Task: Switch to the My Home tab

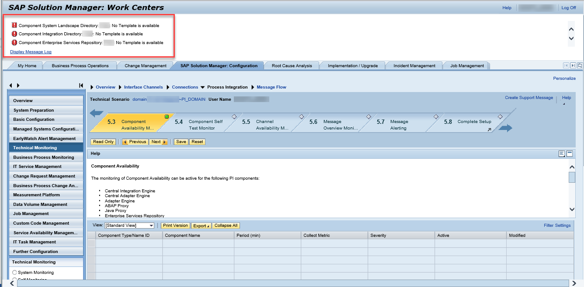Action: (27, 66)
